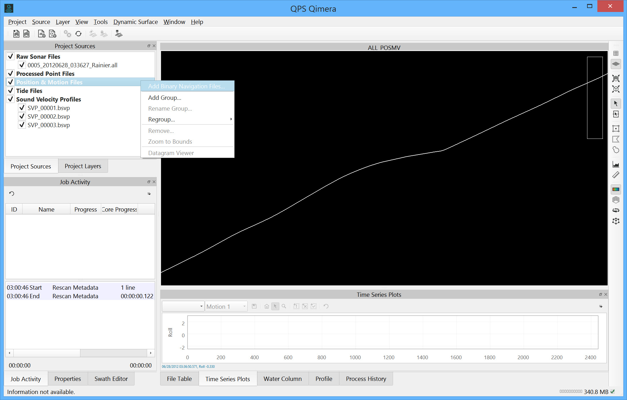Open the empty plot type combo box

[183, 306]
